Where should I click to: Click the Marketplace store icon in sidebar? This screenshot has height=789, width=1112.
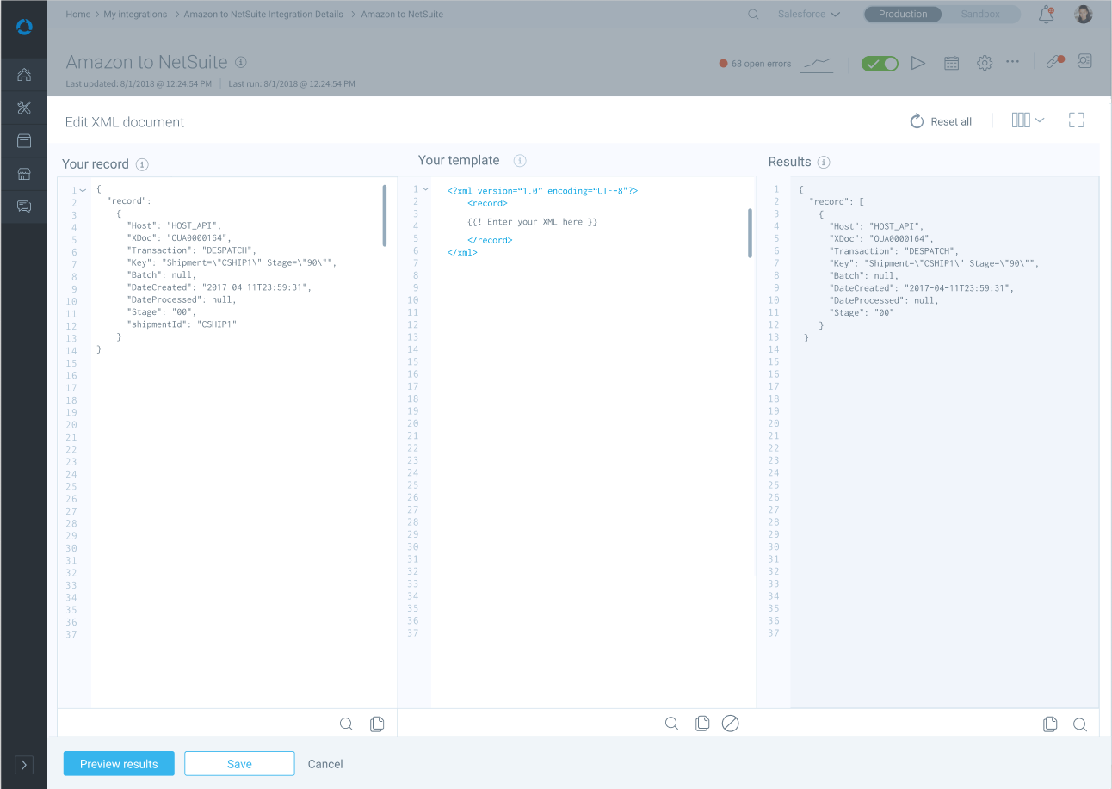point(24,174)
